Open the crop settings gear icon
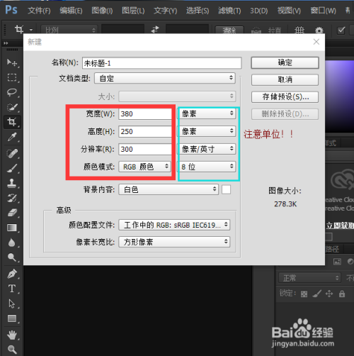 coord(319,30)
